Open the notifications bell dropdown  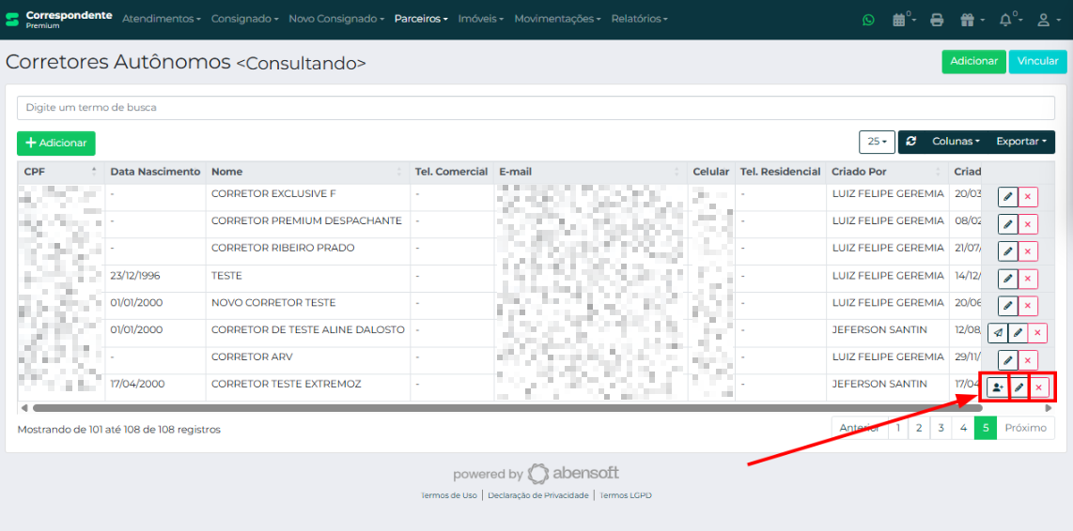[x=1009, y=20]
